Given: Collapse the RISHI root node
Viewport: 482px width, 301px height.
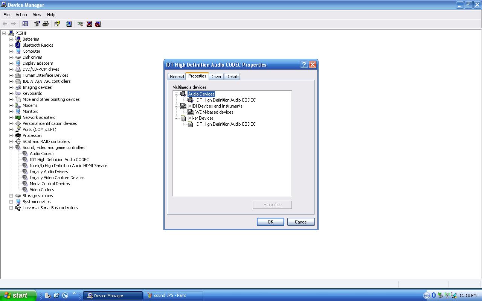Looking at the screenshot, I should (4, 33).
